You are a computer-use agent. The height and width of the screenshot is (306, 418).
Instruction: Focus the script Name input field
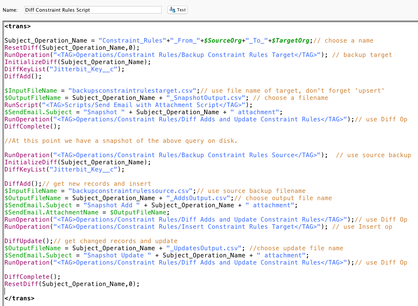(x=92, y=10)
